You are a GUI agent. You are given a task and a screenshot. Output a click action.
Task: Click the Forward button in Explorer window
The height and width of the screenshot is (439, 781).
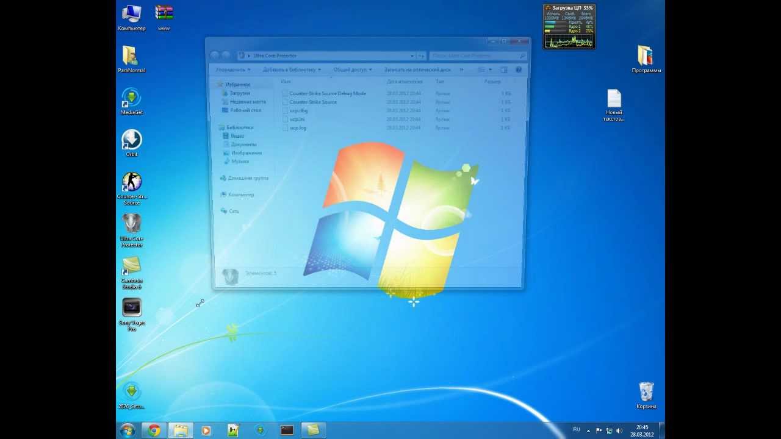pos(226,55)
